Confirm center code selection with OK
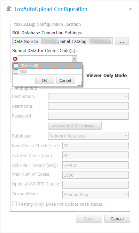 point(45,80)
